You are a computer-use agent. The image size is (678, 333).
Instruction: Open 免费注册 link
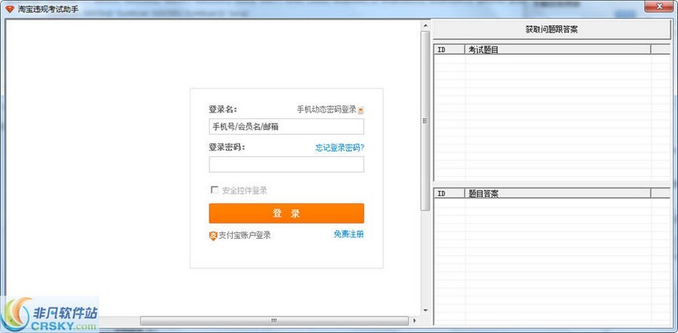point(349,234)
